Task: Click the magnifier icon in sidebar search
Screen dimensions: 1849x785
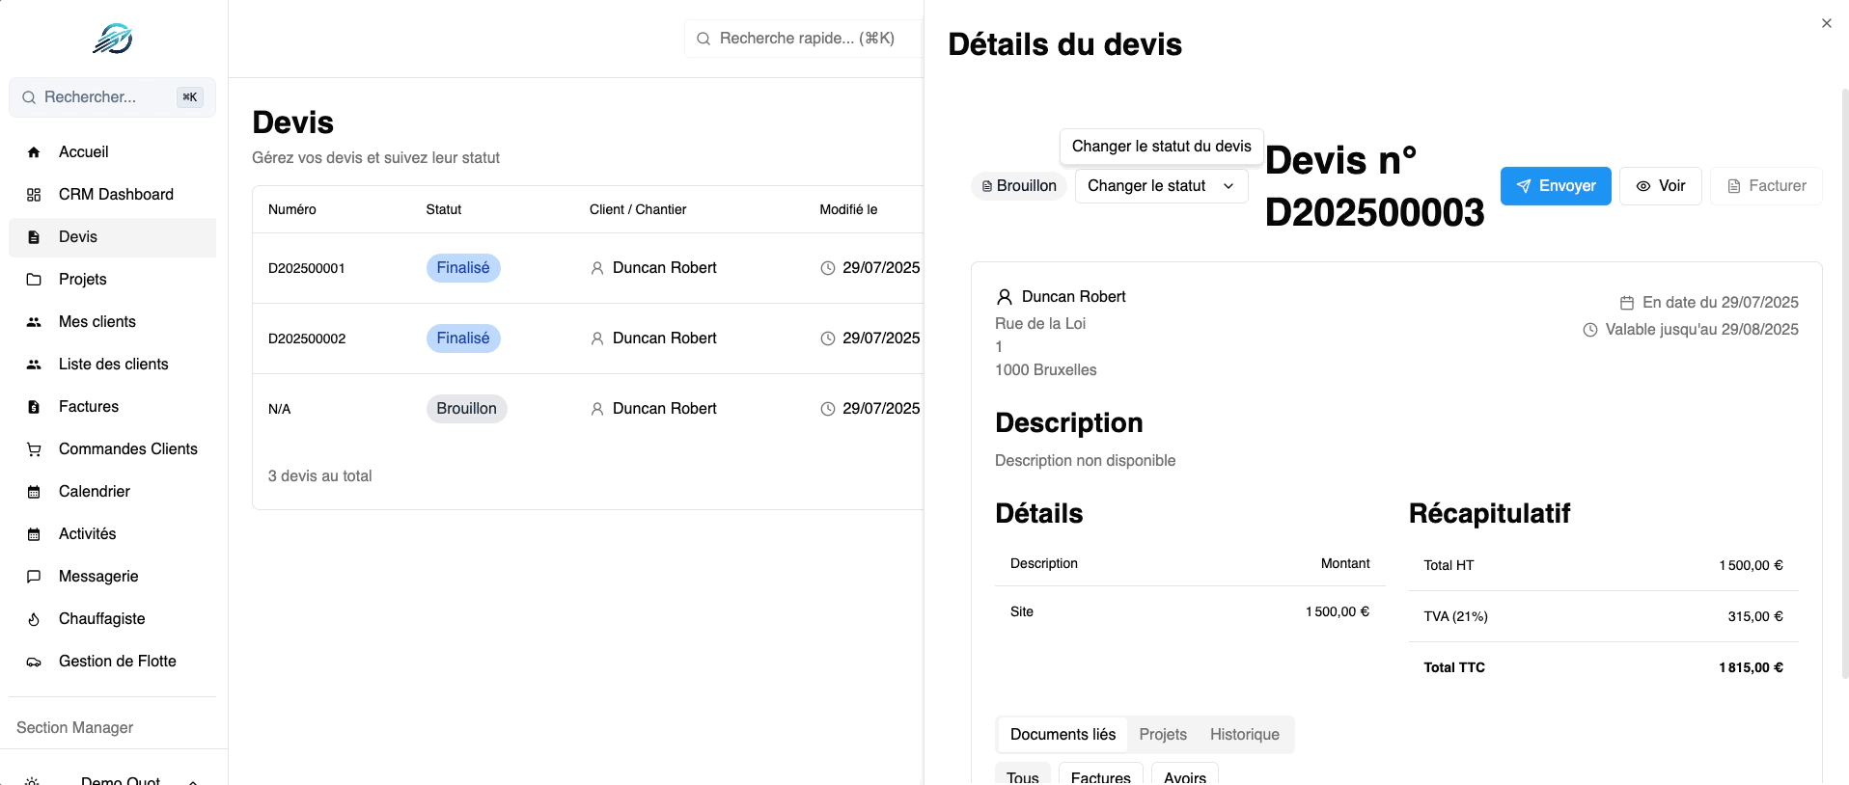Action: [x=29, y=97]
